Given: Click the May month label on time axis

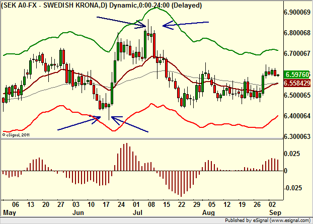Looking at the screenshot, I should 10,212.
